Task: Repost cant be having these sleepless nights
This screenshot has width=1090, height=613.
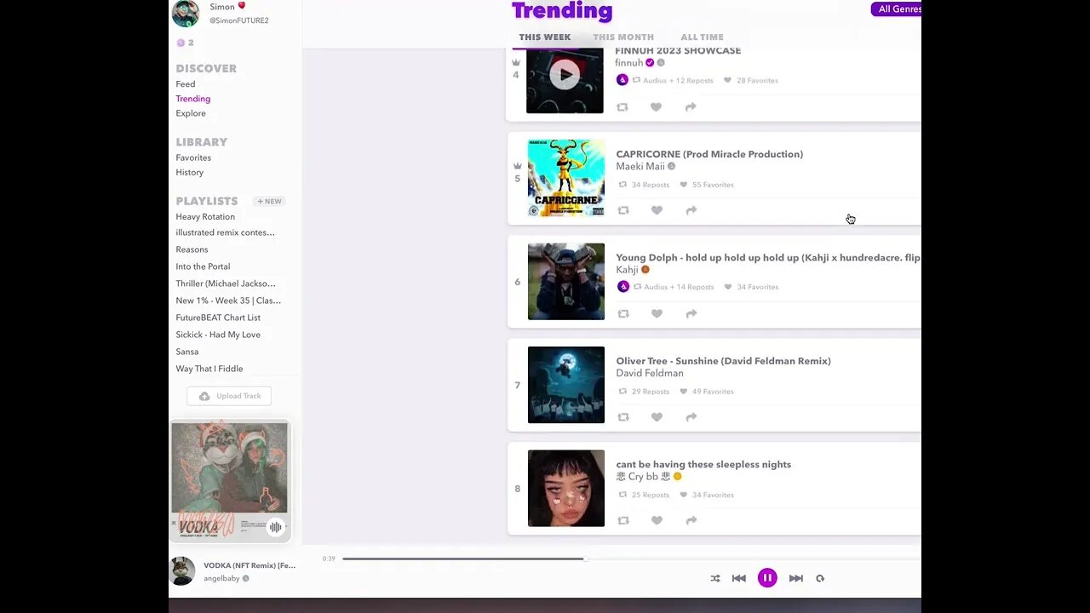Action: tap(623, 520)
